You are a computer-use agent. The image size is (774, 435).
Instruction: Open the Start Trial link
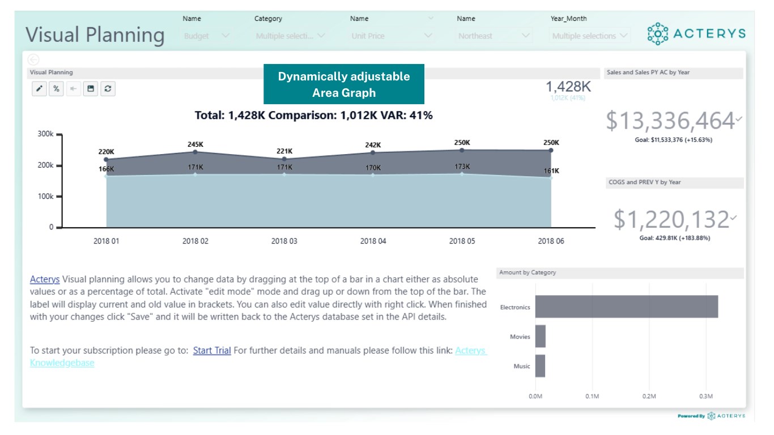pos(212,351)
